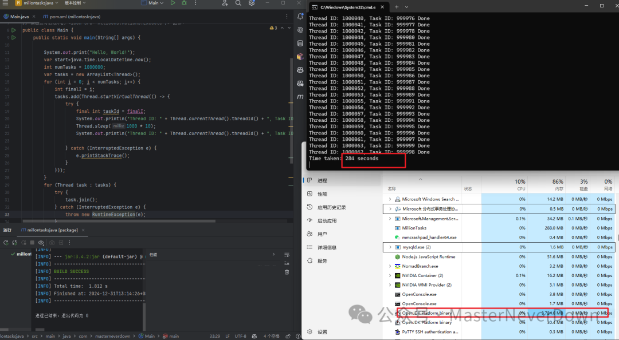Image resolution: width=619 pixels, height=340 pixels.
Task: Go to next highlighted problem arrow
Action: click(x=289, y=28)
